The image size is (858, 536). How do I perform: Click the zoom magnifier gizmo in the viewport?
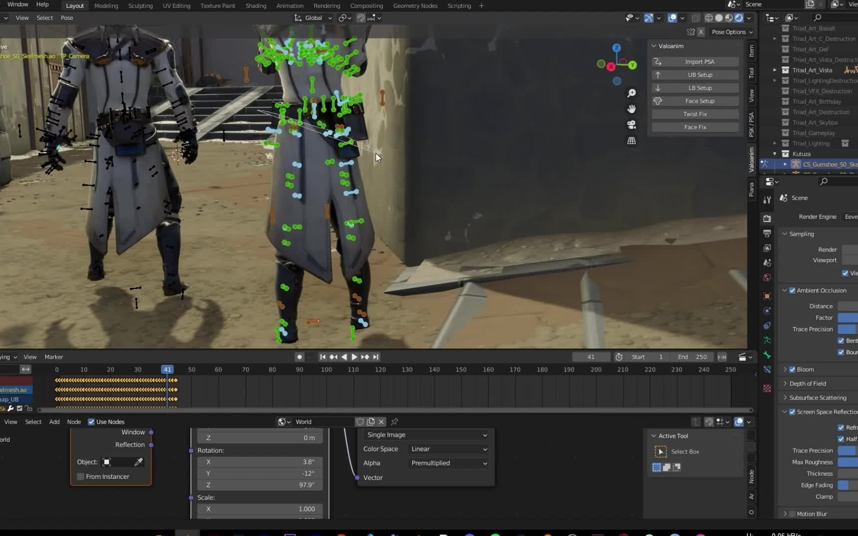[632, 93]
